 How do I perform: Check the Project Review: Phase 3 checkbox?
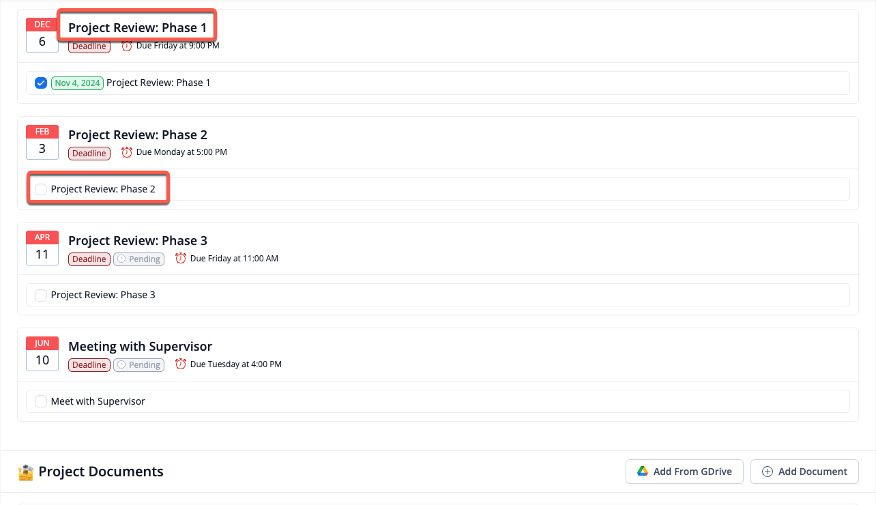41,295
